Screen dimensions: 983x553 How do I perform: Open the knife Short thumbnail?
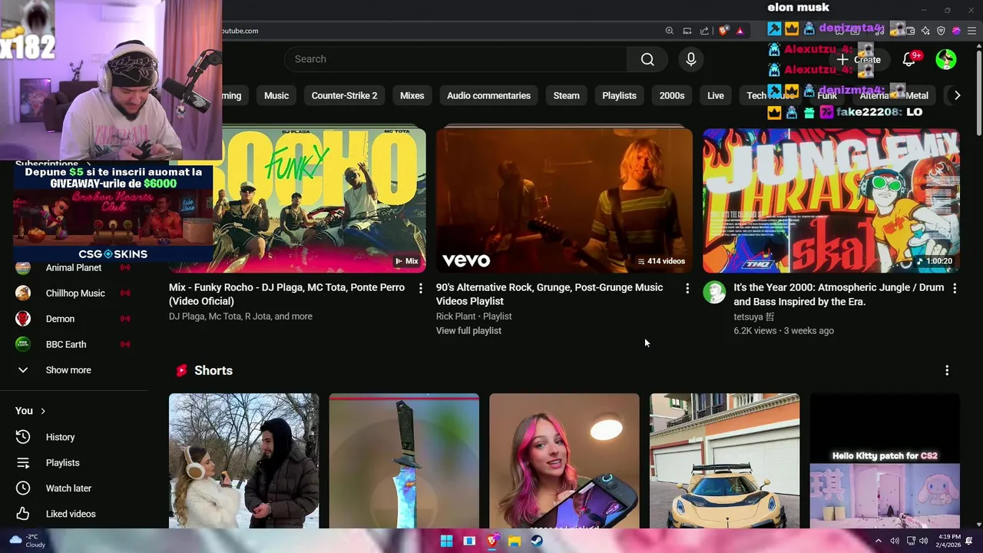(x=404, y=461)
